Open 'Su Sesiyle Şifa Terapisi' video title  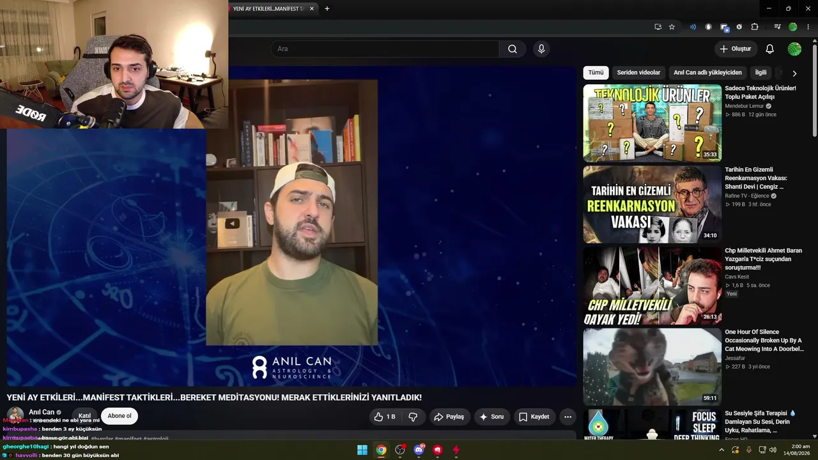point(760,422)
